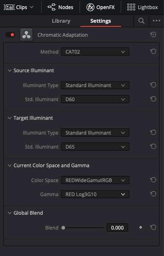Toggle the Chromatic Adaptation effect off
The width and height of the screenshot is (164, 256).
coord(10,35)
